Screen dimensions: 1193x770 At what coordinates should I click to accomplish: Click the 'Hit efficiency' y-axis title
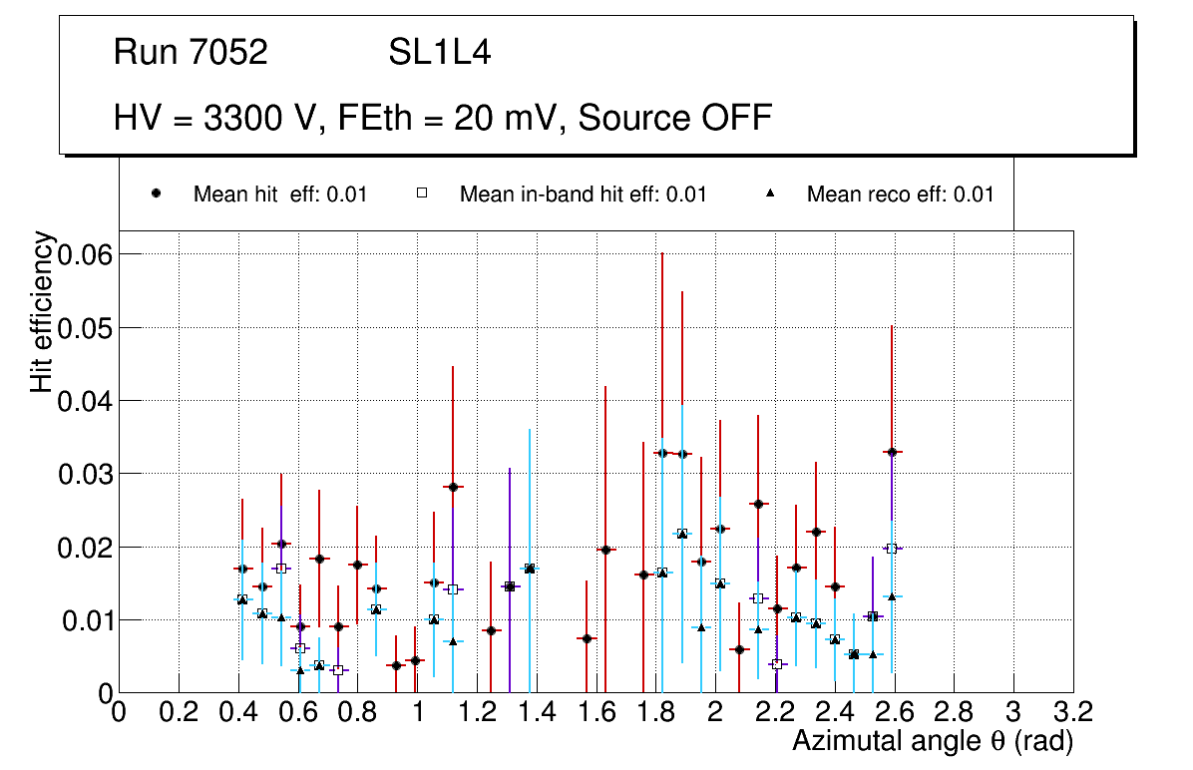pos(42,312)
